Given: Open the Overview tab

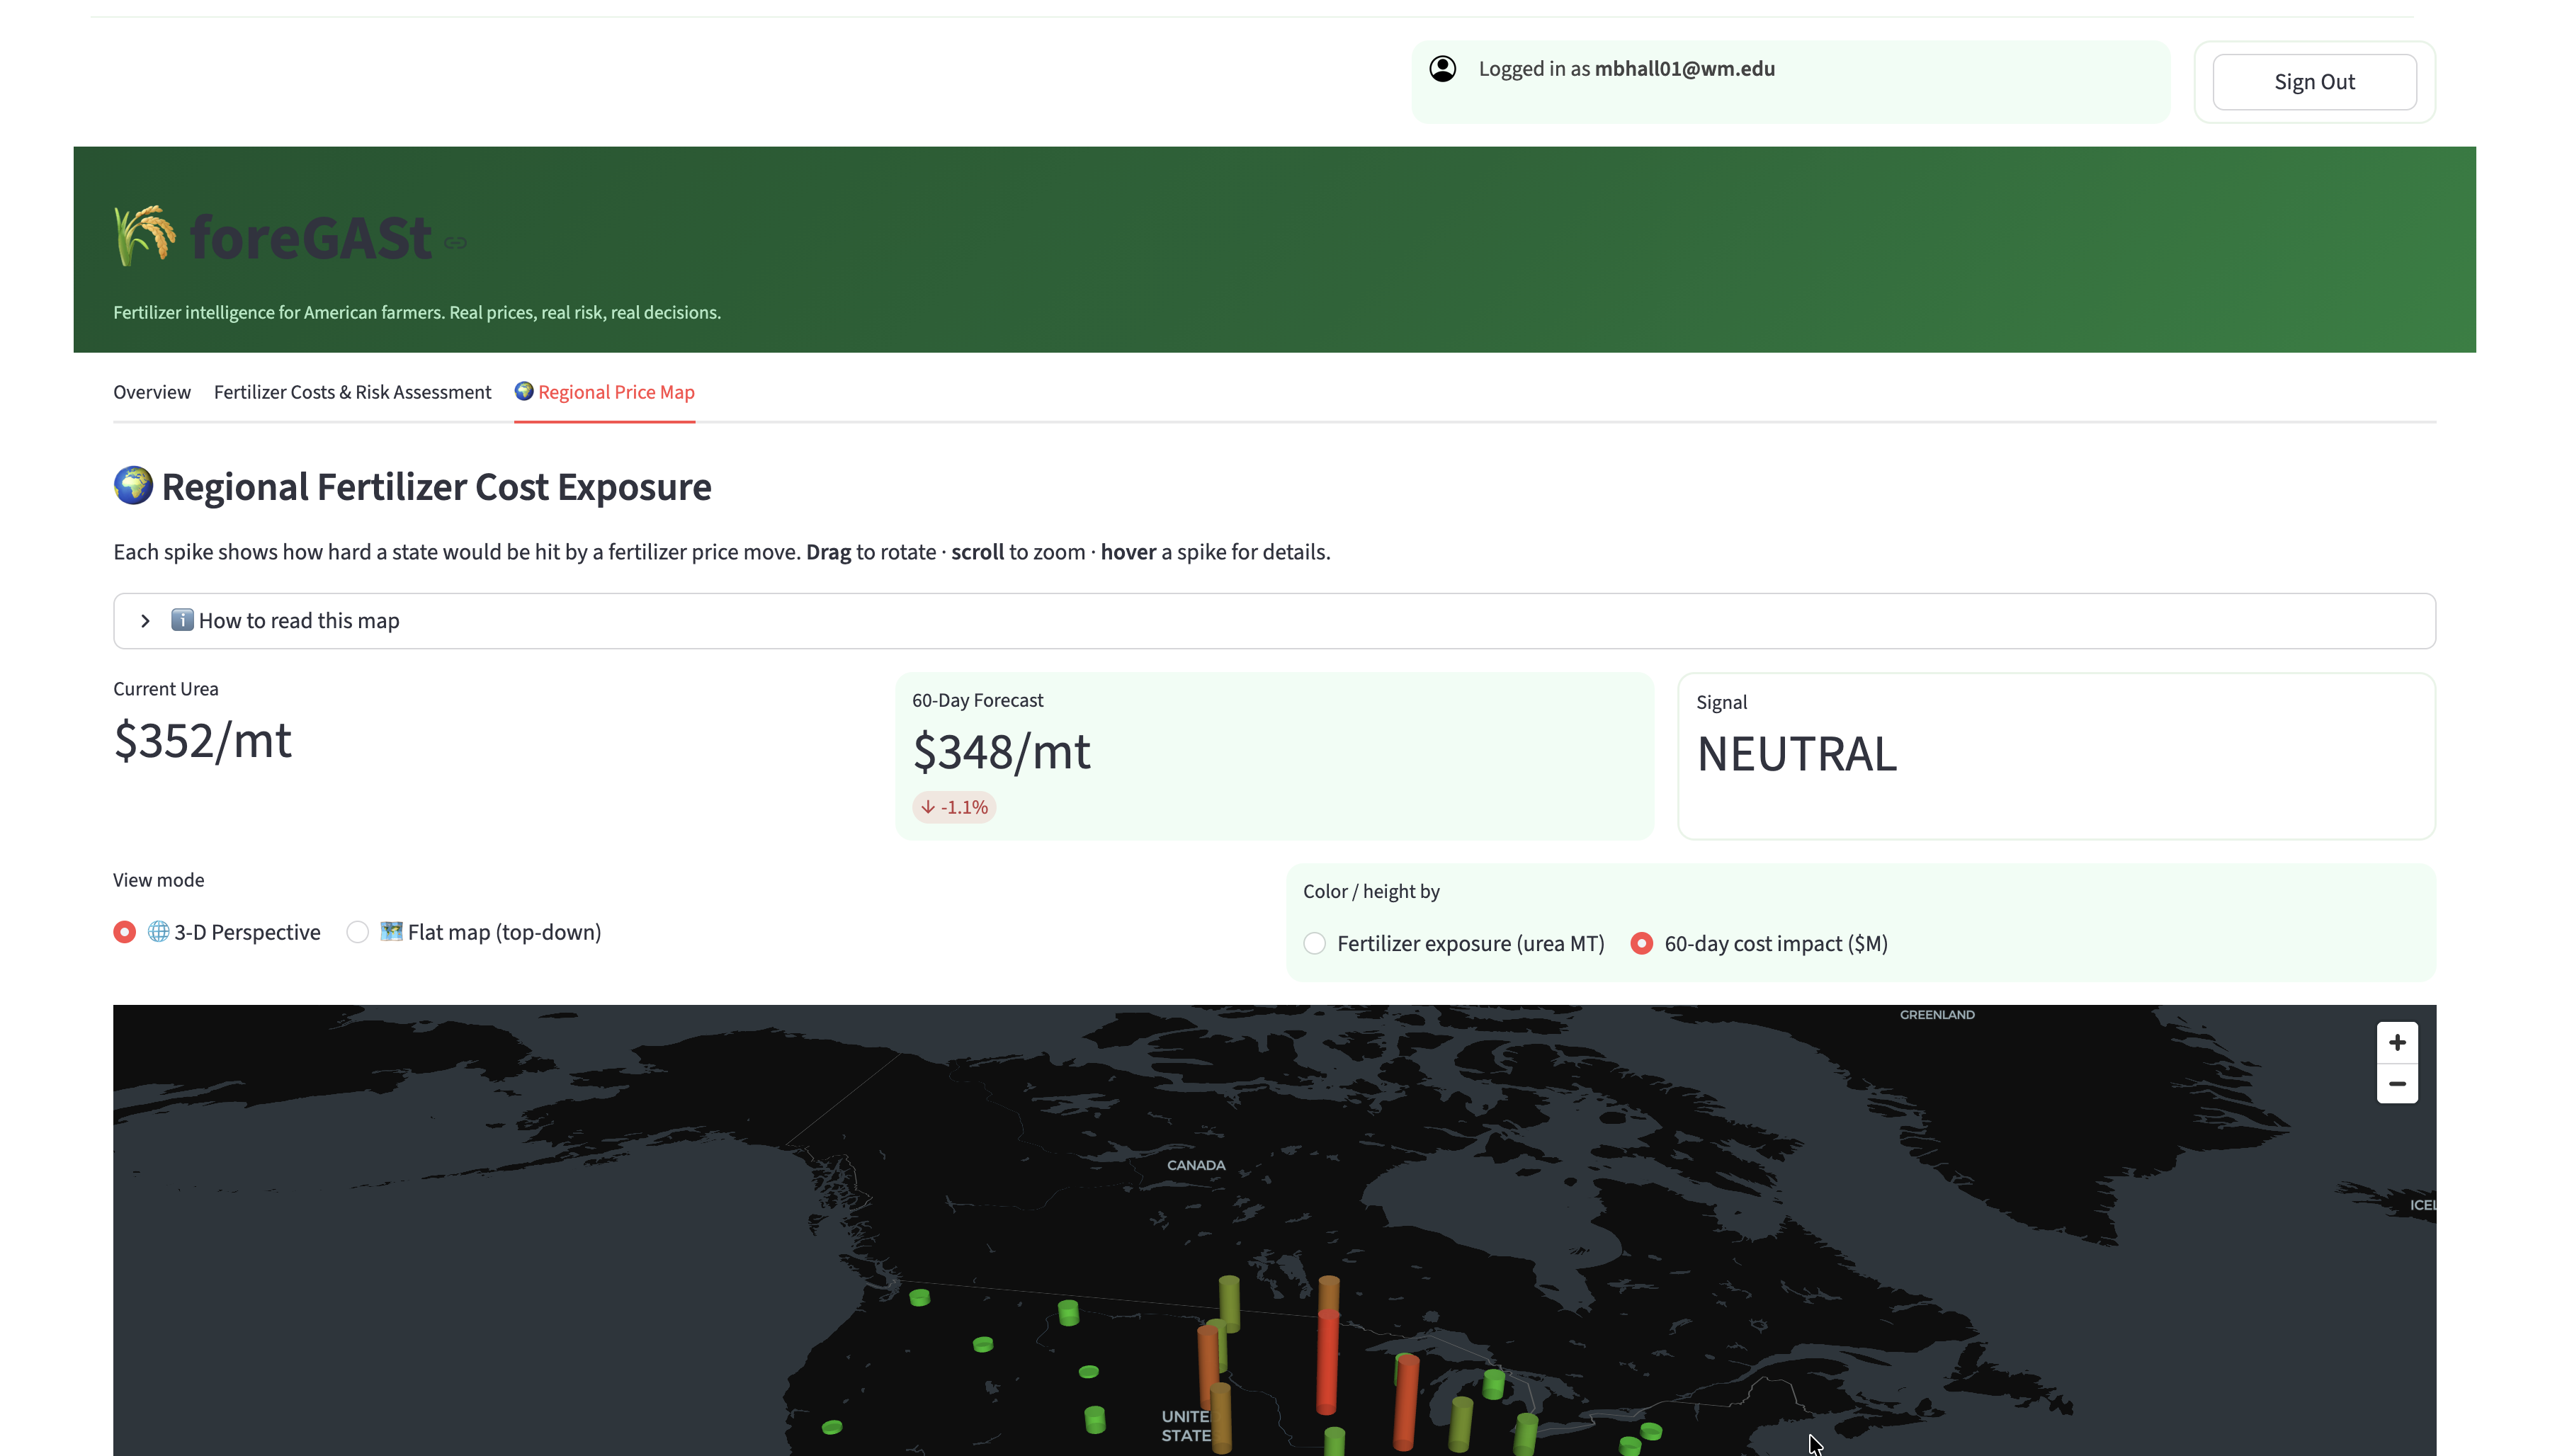Looking at the screenshot, I should click(152, 392).
